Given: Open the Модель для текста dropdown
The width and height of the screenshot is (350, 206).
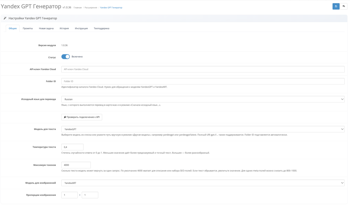Looking at the screenshot, I should 203,129.
